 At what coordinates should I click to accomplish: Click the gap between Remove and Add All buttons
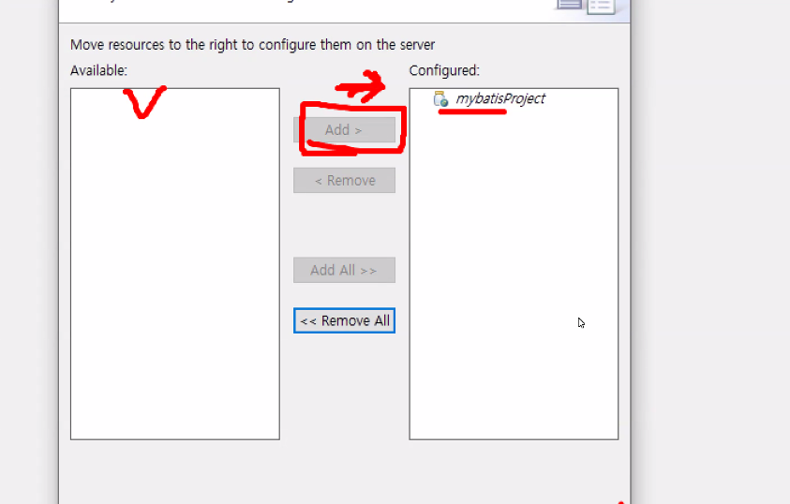pos(344,225)
